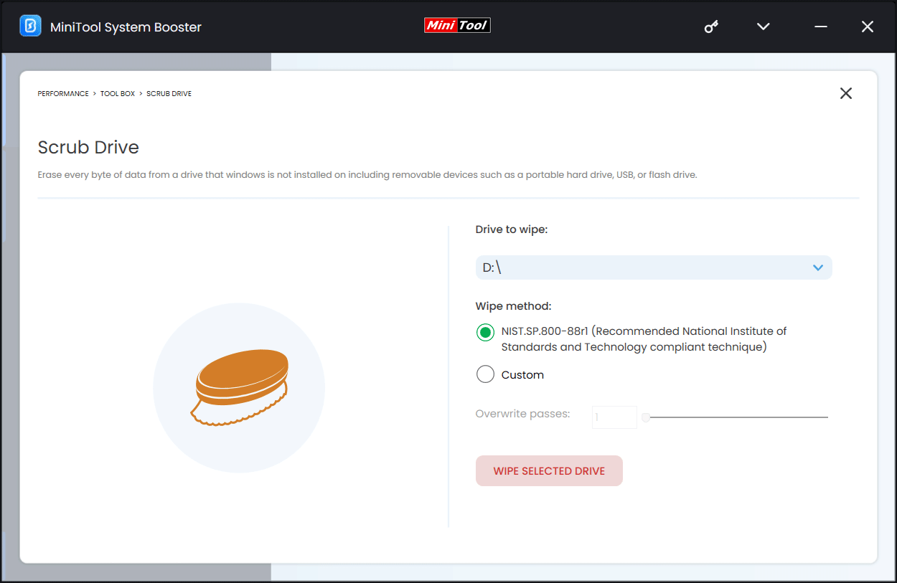Click the Scrub Drive breadcrumb item
This screenshot has height=583, width=897.
pyautogui.click(x=169, y=94)
